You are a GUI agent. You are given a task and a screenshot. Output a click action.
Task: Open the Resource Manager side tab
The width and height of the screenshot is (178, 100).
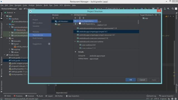point(1,30)
